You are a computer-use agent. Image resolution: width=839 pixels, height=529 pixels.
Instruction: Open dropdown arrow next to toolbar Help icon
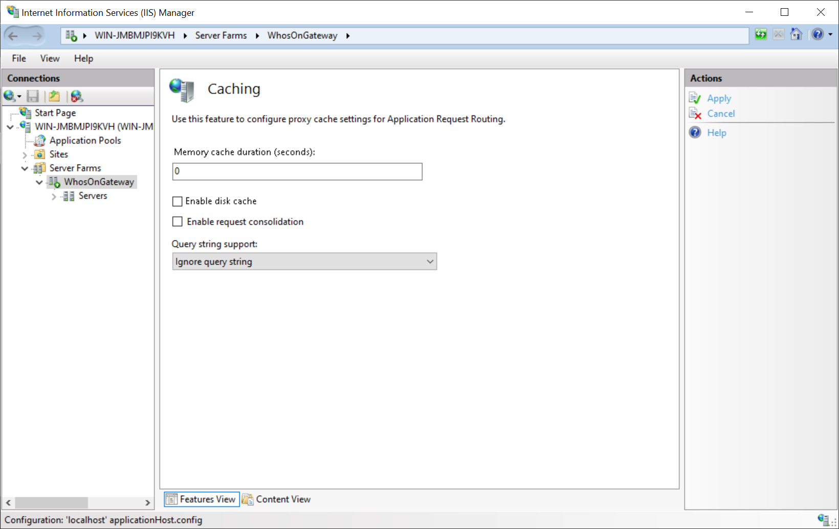coord(830,35)
